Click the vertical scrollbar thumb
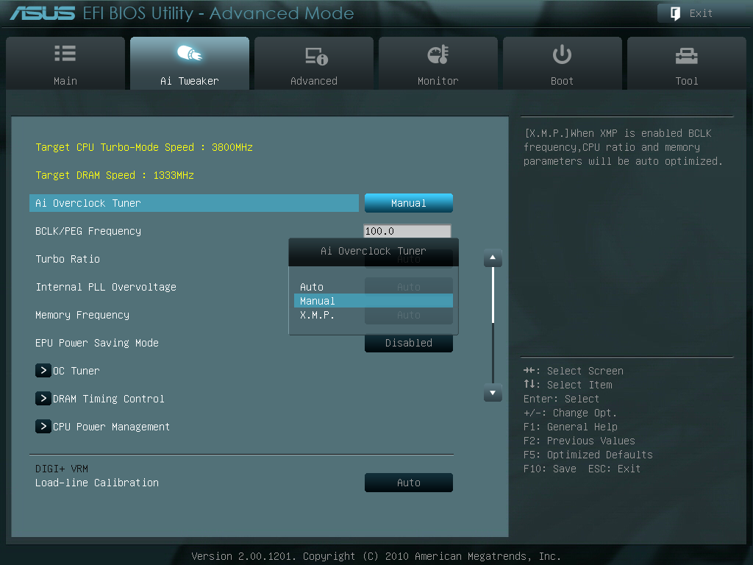Viewport: 753px width, 565px height. click(x=493, y=295)
